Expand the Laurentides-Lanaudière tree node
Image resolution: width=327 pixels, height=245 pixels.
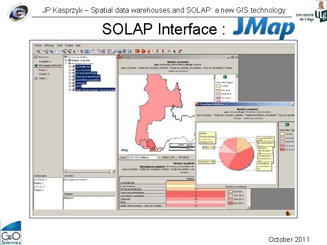tap(70, 79)
